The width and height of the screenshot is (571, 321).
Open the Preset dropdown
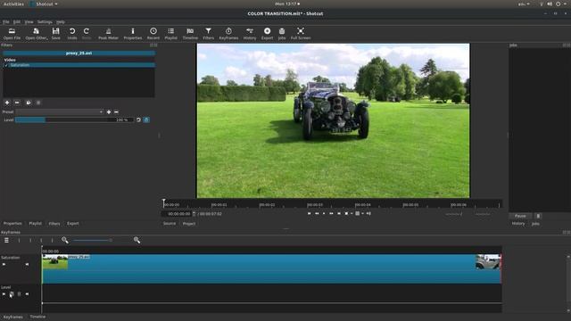pos(60,112)
